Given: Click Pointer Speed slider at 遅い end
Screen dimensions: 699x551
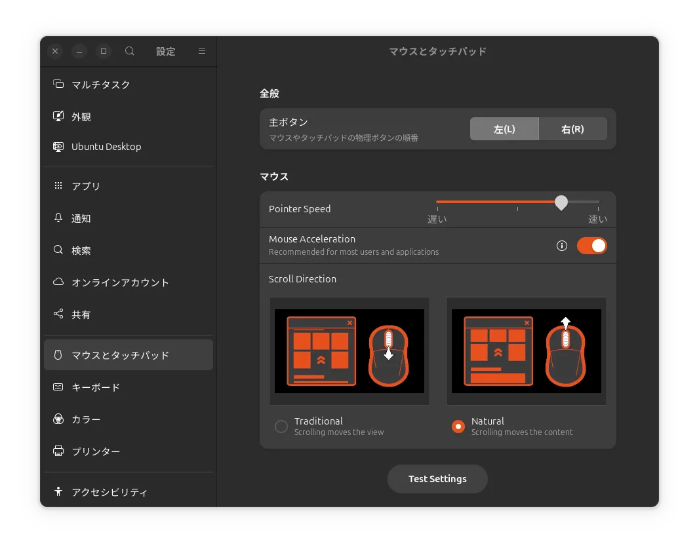Looking at the screenshot, I should (x=438, y=202).
